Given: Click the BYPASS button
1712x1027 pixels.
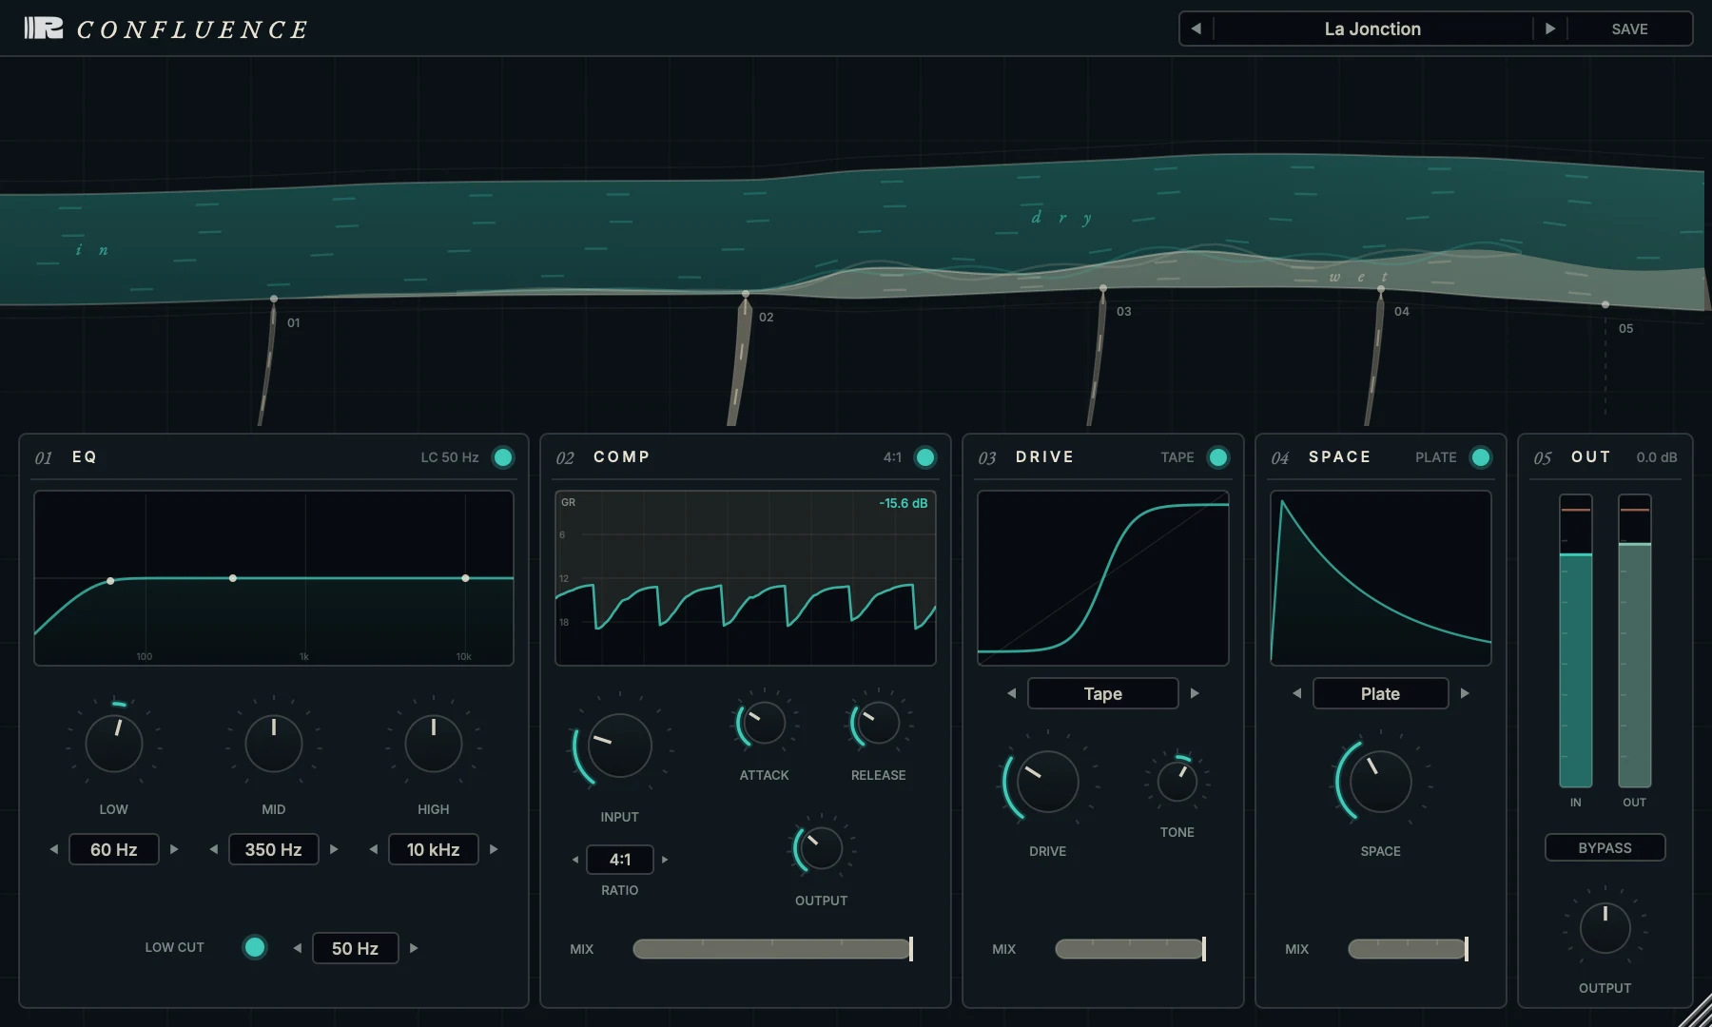Looking at the screenshot, I should click(1605, 847).
